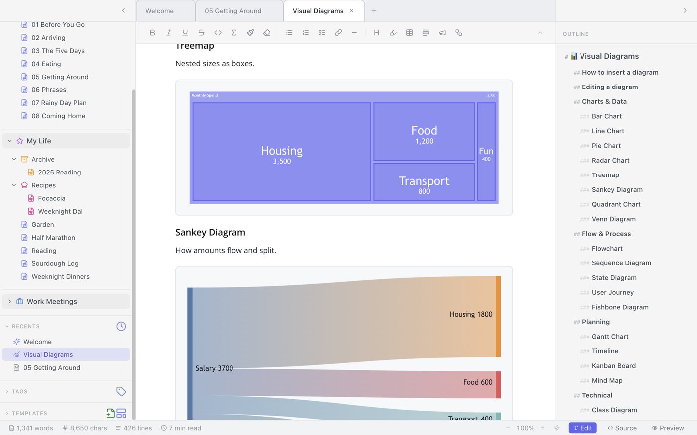
Task: Expand the Templates section
Action: tap(7, 413)
